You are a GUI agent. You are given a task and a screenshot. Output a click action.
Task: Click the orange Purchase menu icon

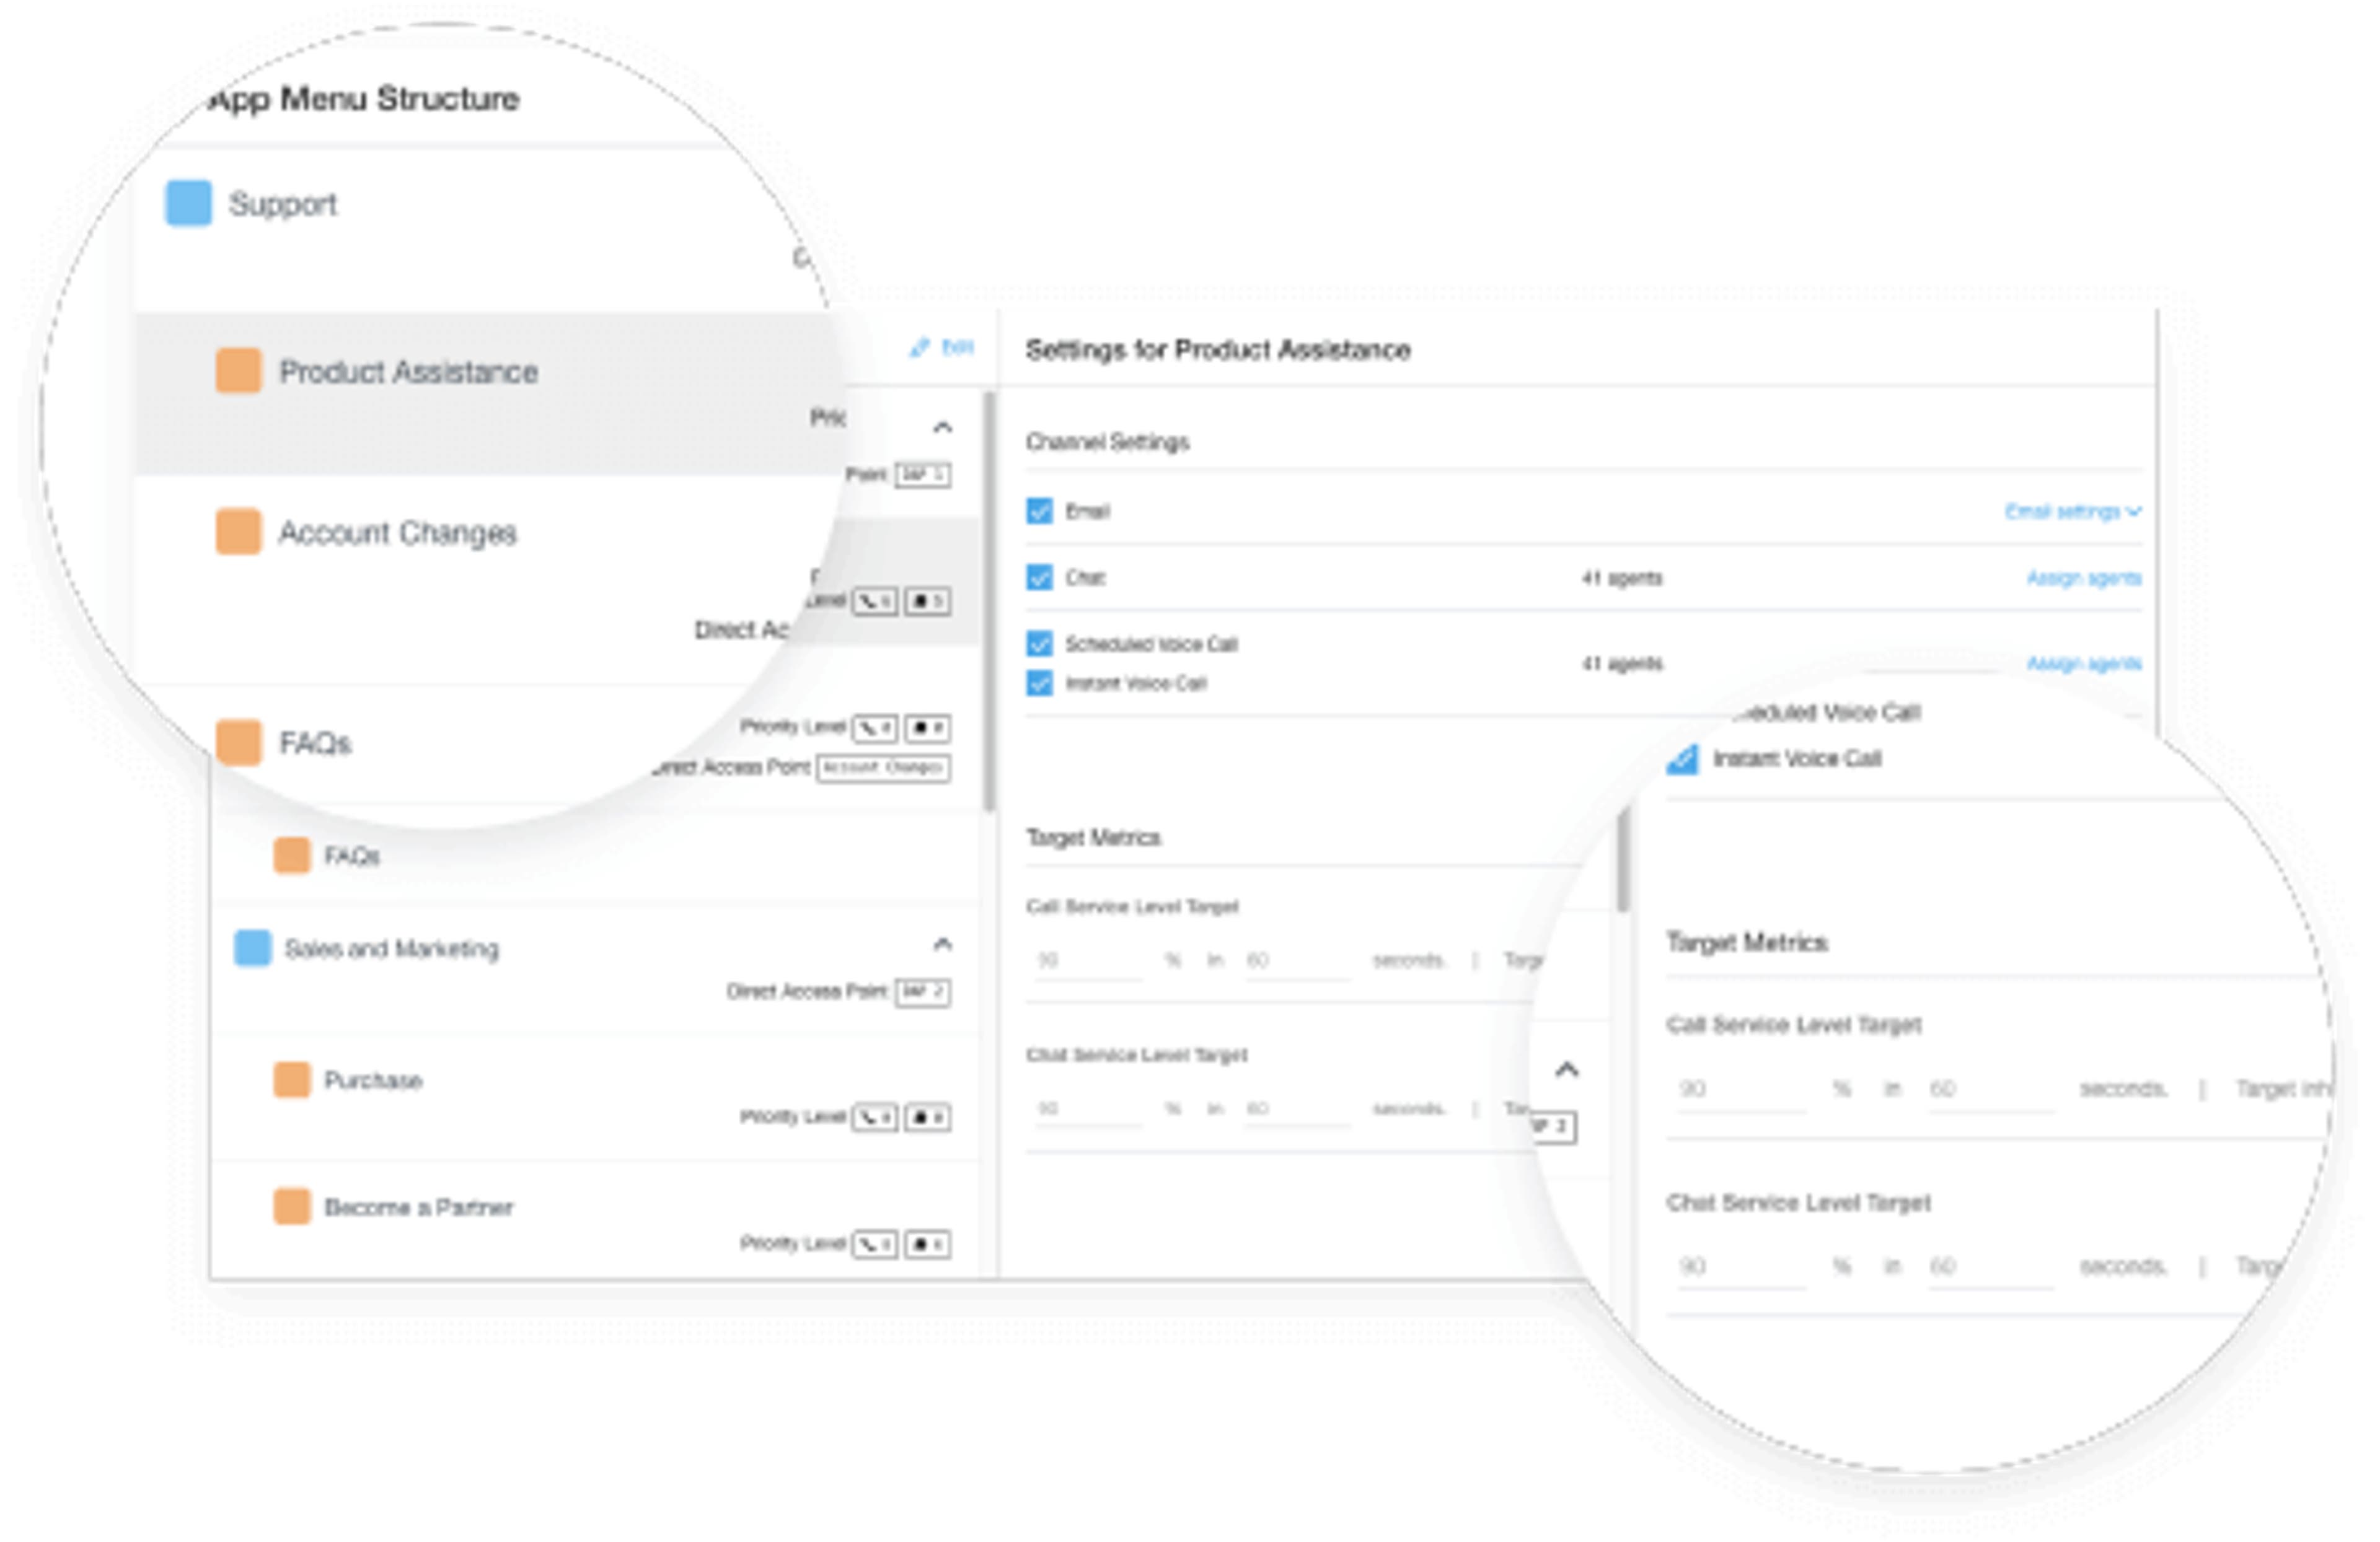point(292,1079)
